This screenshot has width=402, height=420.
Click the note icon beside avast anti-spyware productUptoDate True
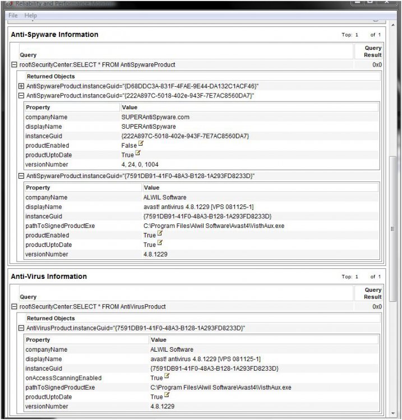point(160,242)
